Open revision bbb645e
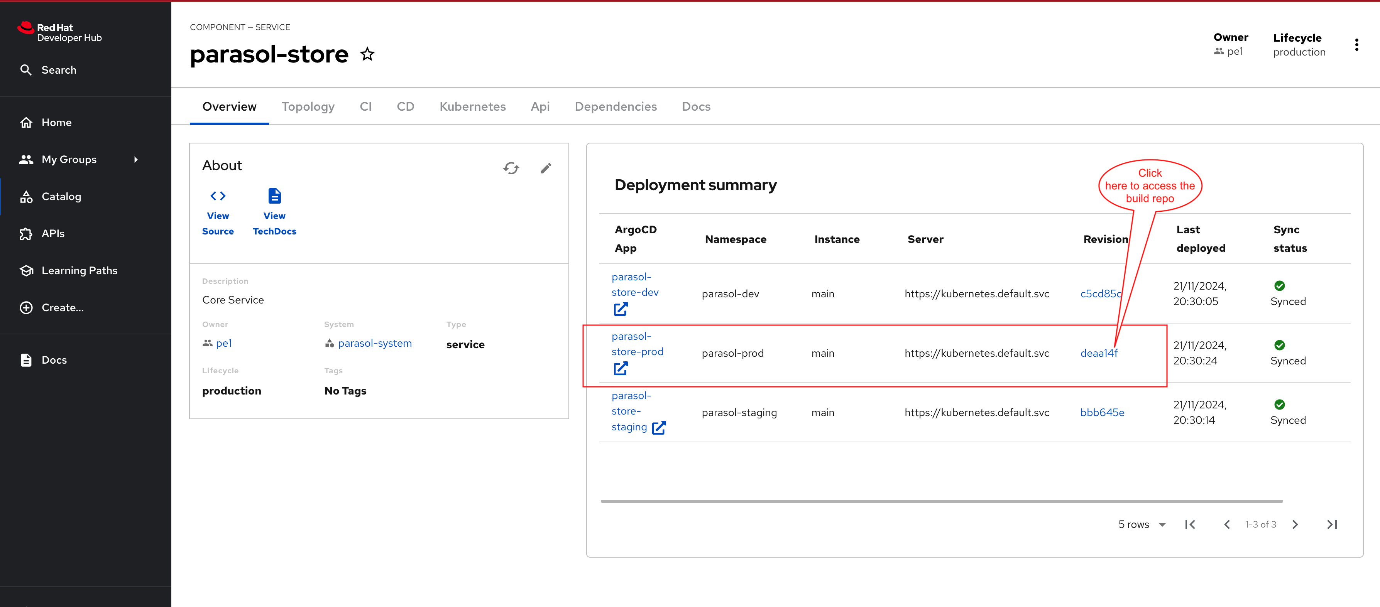 tap(1102, 412)
